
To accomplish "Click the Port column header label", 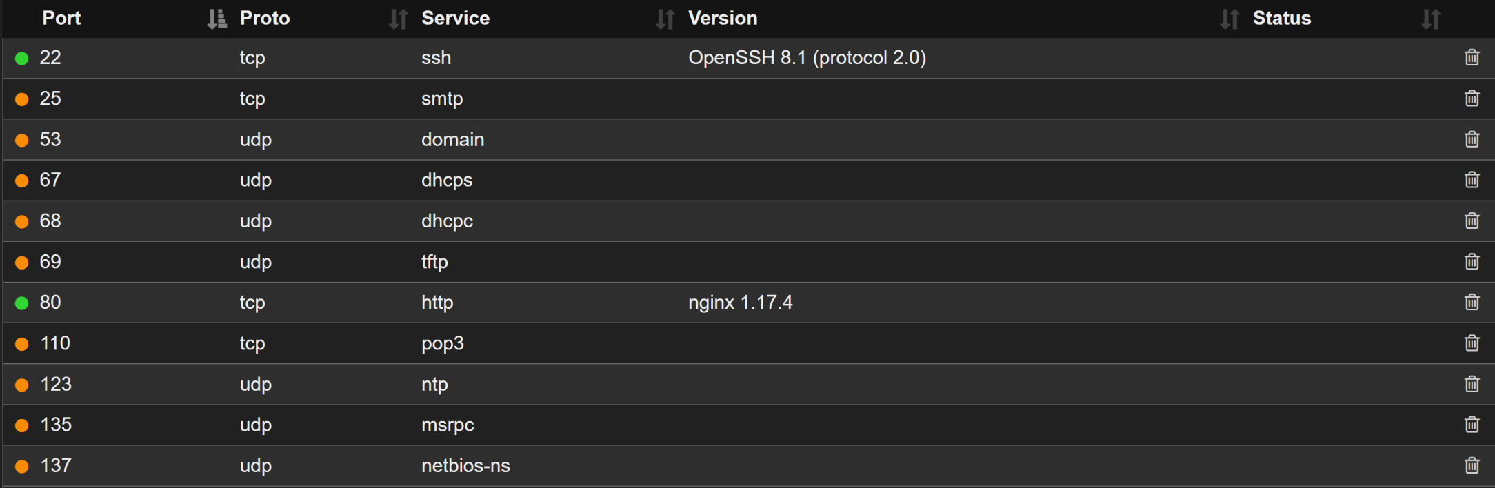I will [61, 19].
